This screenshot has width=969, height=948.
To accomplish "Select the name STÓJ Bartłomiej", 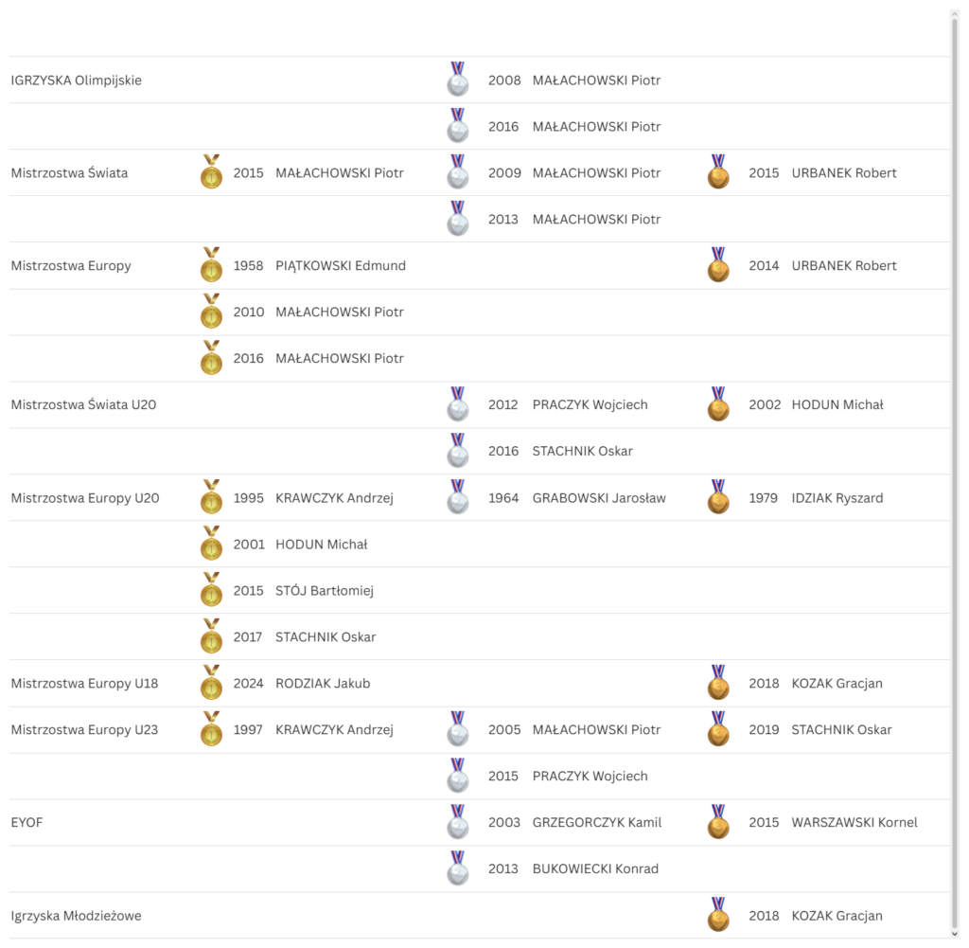I will click(325, 590).
